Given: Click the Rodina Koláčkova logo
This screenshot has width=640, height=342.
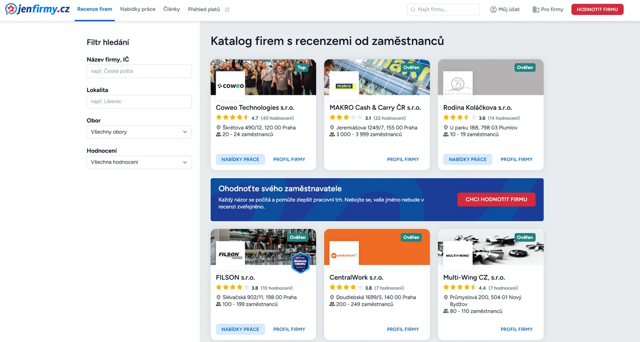Looking at the screenshot, I should click(458, 86).
